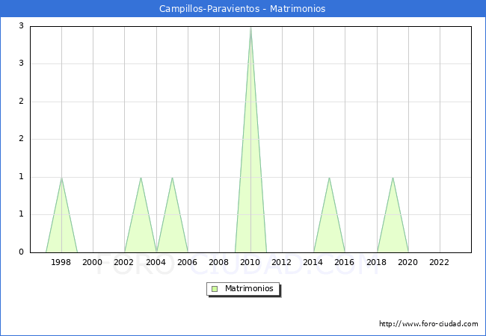Select the 2005 data peak
Image resolution: width=486 pixels, height=336 pixels.
(172, 178)
